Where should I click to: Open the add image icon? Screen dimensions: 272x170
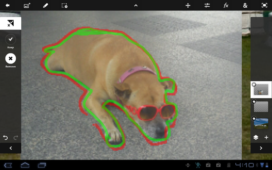point(27,5)
